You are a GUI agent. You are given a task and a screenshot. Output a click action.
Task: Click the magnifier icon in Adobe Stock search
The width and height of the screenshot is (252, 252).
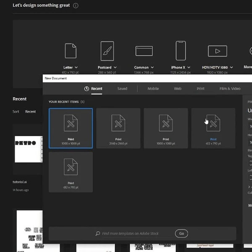(x=98, y=234)
